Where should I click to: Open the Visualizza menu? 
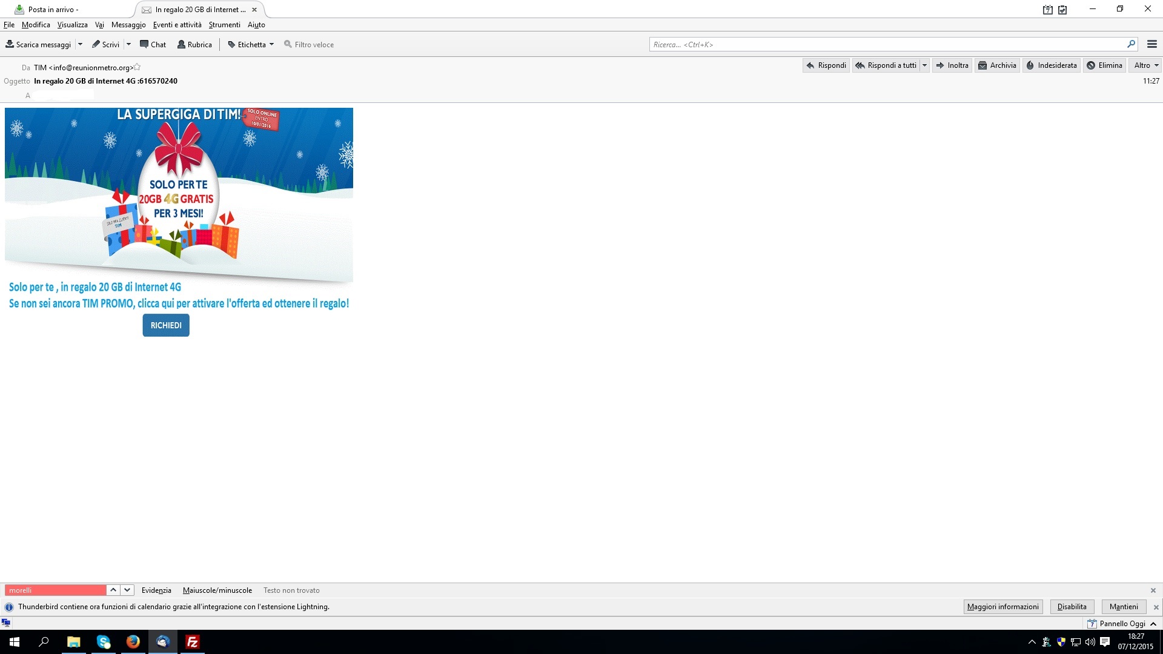pos(72,25)
